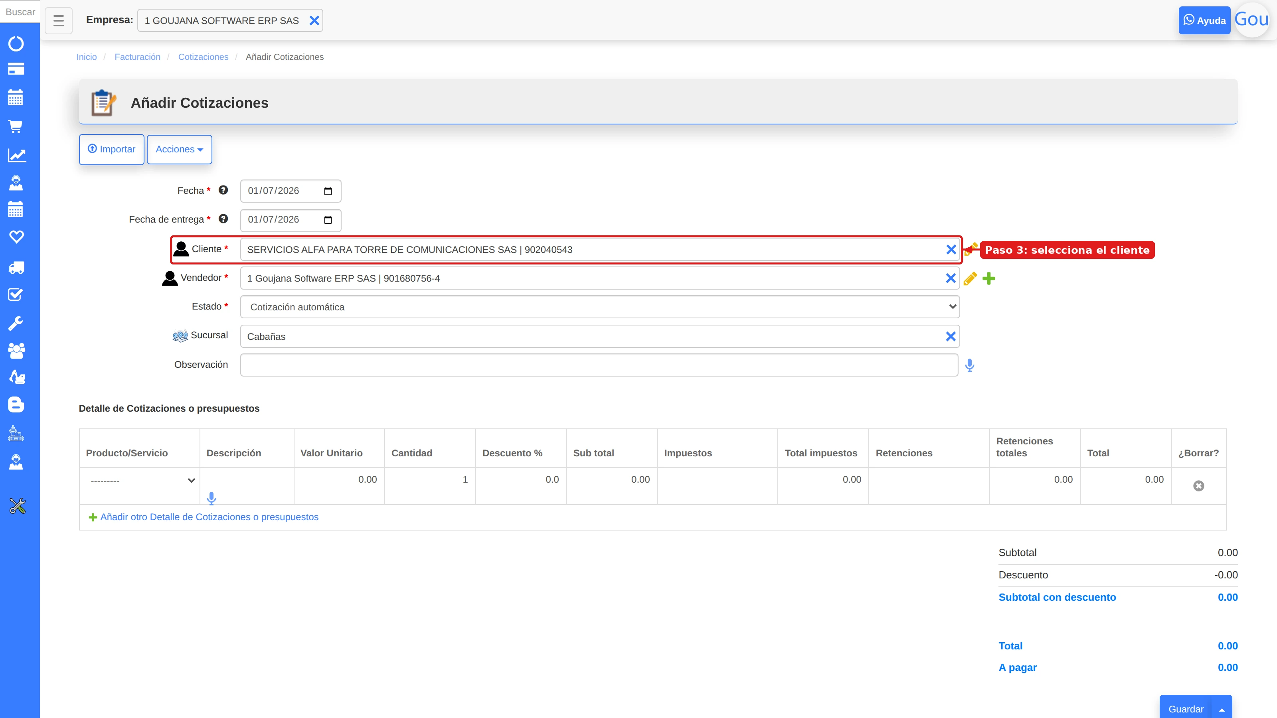Open the Fecha de entrega calendar picker
The height and width of the screenshot is (718, 1277).
point(328,220)
